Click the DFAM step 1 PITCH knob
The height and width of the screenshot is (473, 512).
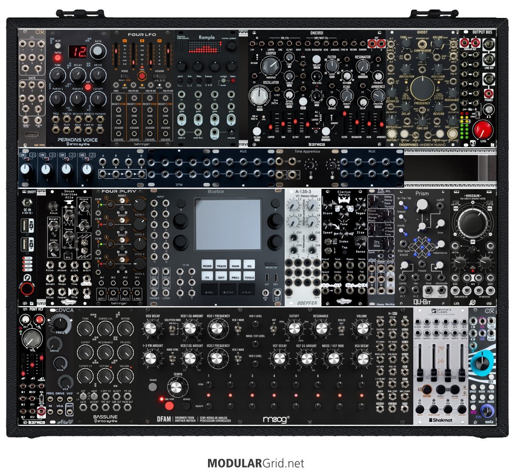point(208,384)
